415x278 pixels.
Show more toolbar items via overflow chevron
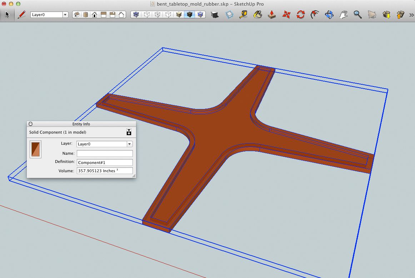411,15
